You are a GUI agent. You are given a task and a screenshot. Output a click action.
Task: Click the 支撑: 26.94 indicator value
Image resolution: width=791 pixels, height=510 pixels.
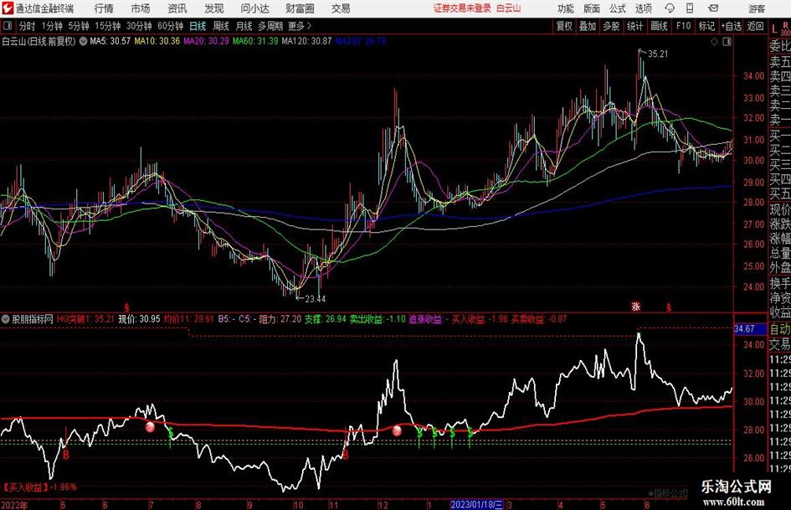click(x=325, y=319)
